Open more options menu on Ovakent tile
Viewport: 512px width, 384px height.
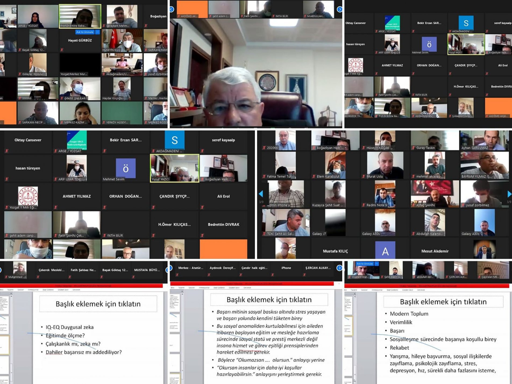coord(376,264)
